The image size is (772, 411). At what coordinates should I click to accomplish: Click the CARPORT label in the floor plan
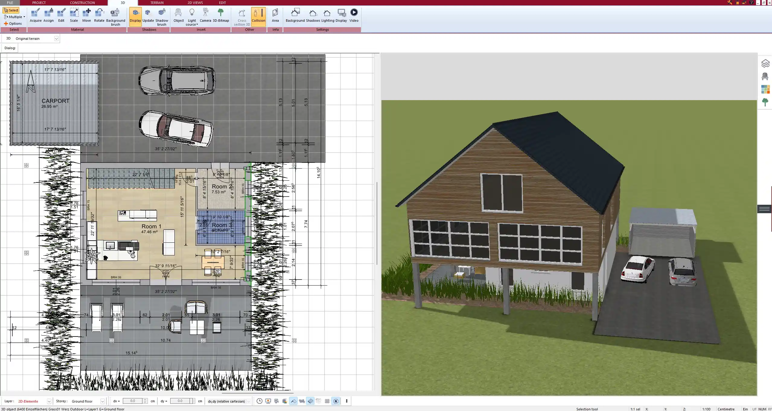coord(56,101)
